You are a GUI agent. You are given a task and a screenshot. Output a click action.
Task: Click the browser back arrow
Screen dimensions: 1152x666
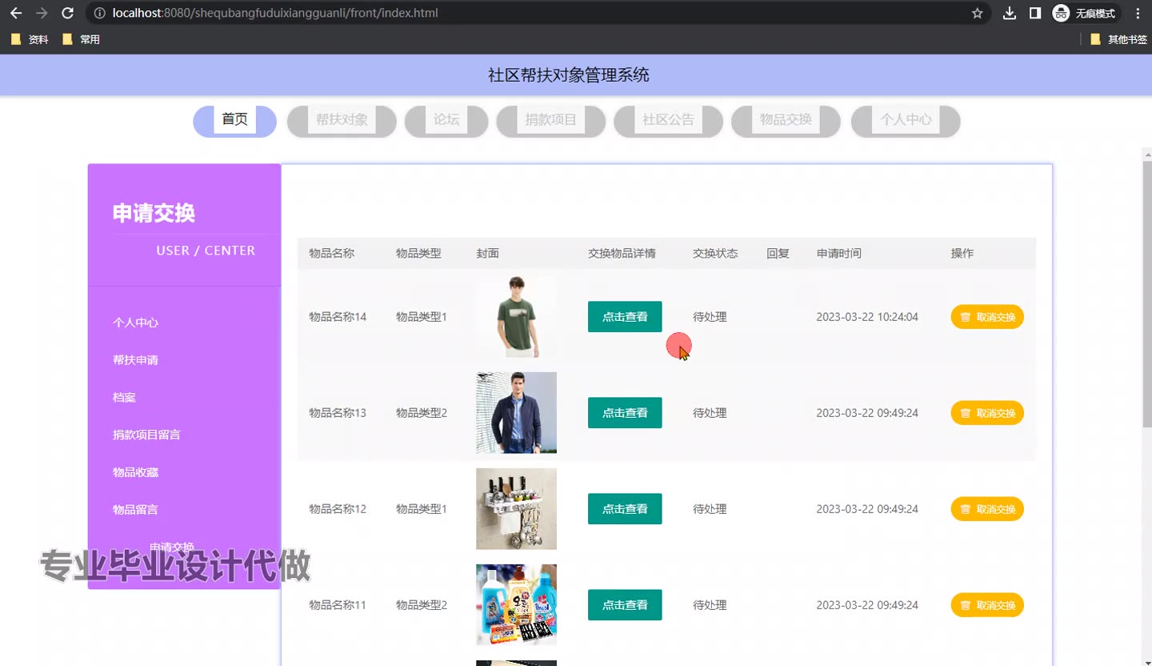(16, 13)
